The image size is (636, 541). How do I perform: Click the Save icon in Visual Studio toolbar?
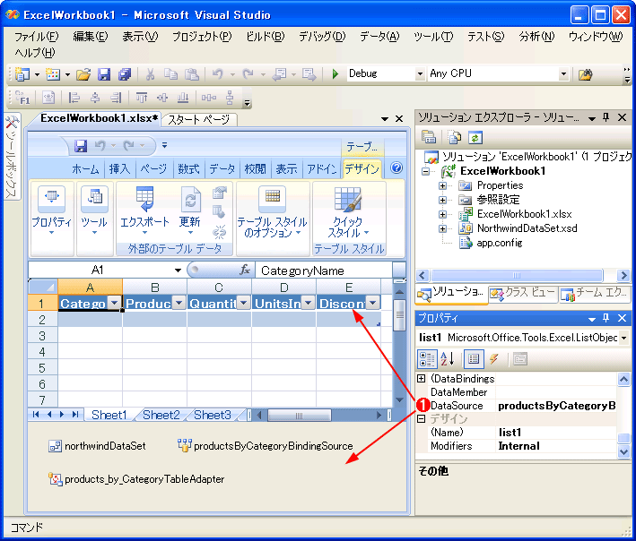point(104,74)
